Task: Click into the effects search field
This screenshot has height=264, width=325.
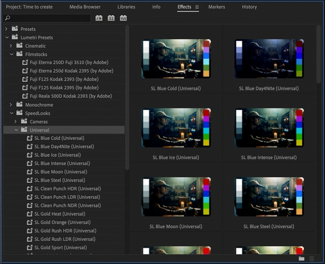Action: tap(50, 18)
